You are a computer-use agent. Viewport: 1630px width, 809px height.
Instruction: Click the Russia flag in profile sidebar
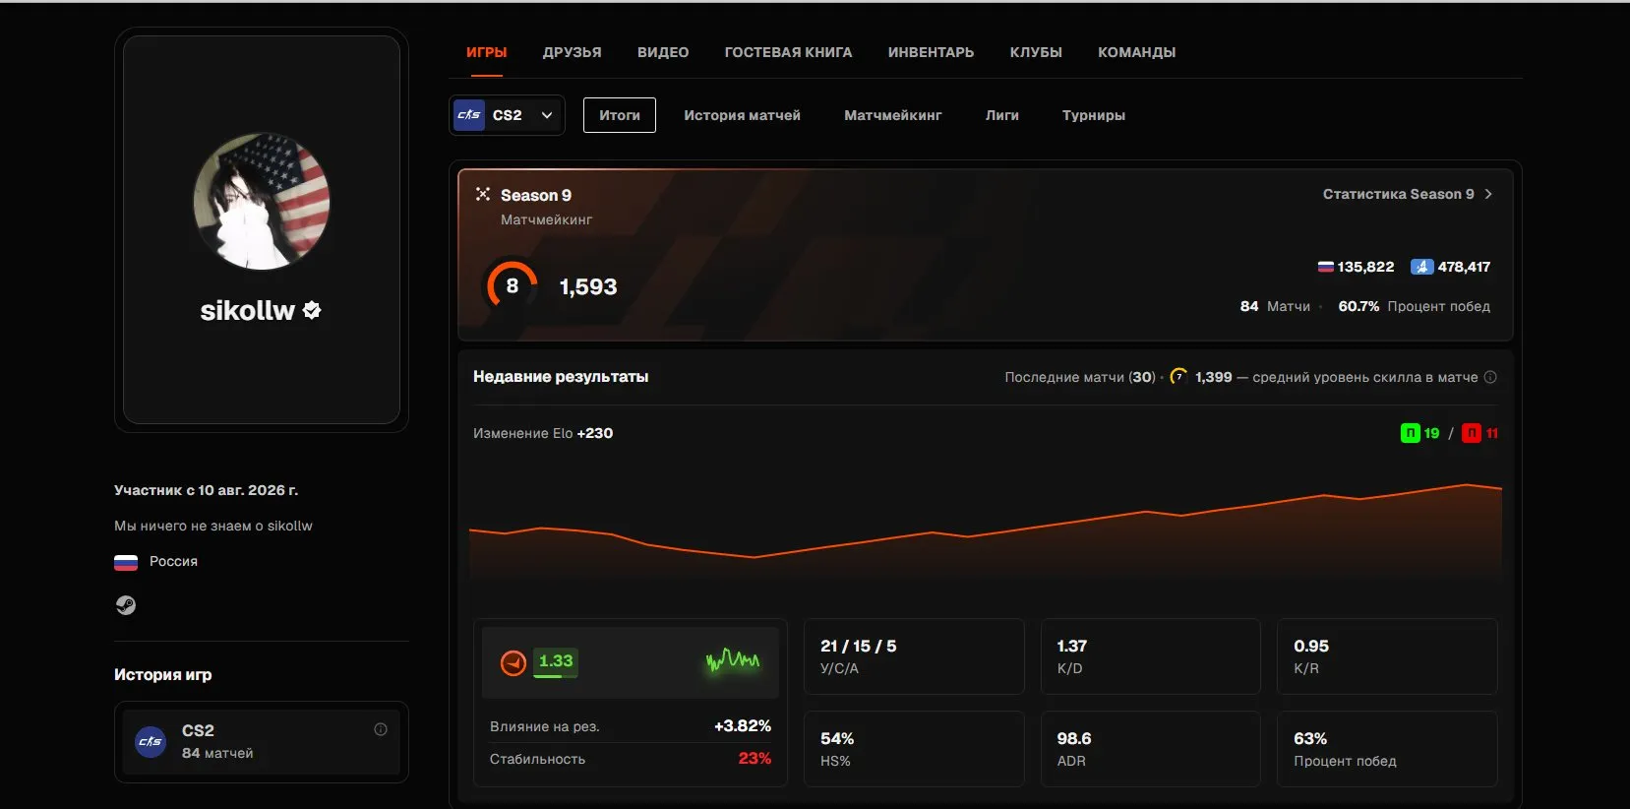point(126,562)
